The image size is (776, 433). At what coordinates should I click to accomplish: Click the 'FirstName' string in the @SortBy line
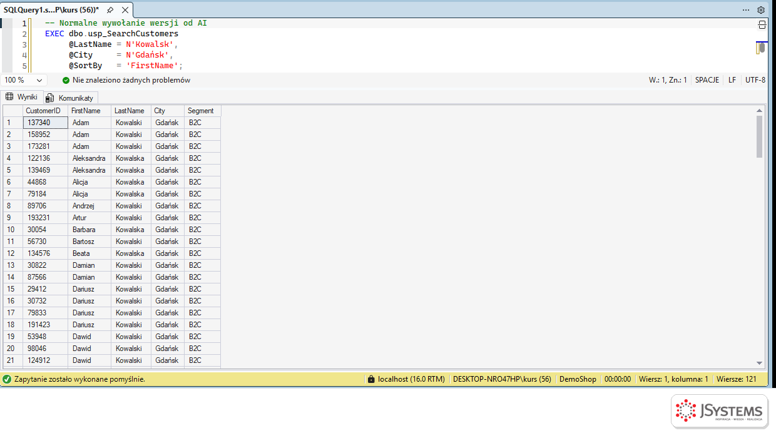(153, 66)
